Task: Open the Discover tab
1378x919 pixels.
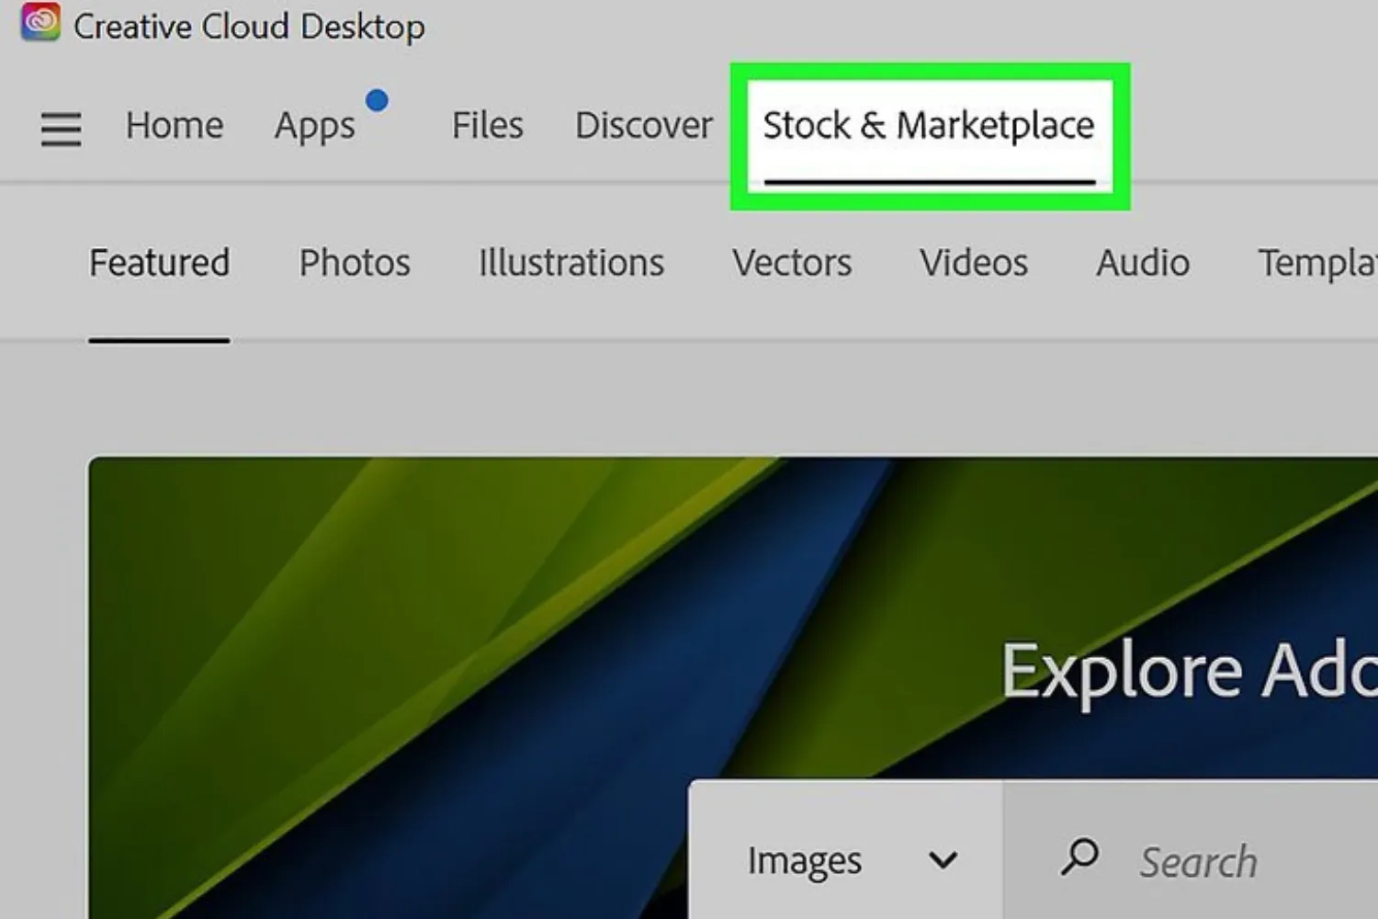Action: click(x=643, y=125)
